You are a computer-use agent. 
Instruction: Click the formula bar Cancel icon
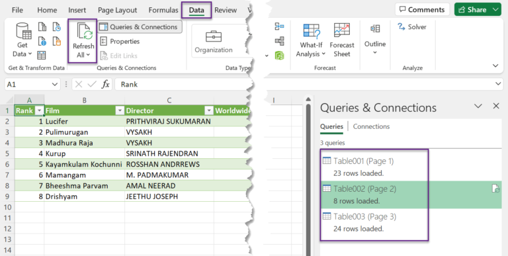79,85
